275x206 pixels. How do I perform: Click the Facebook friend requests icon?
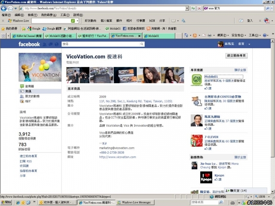click(x=45, y=44)
